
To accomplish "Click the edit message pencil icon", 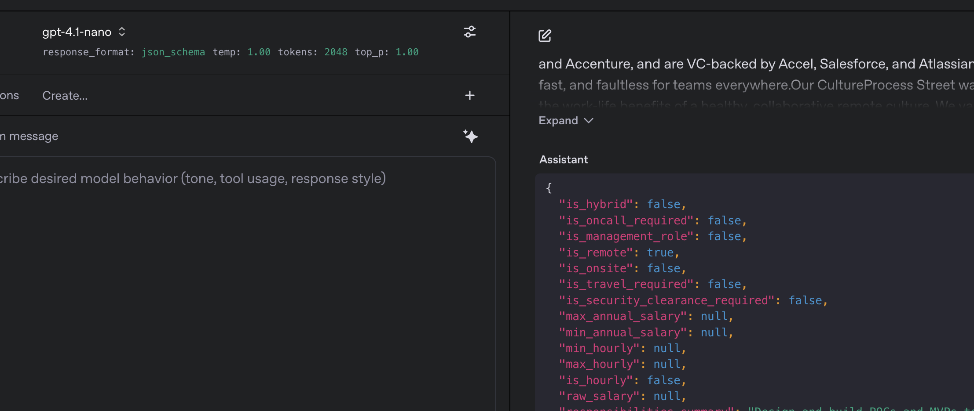I will point(545,36).
